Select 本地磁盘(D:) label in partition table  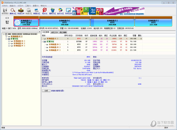55,44
